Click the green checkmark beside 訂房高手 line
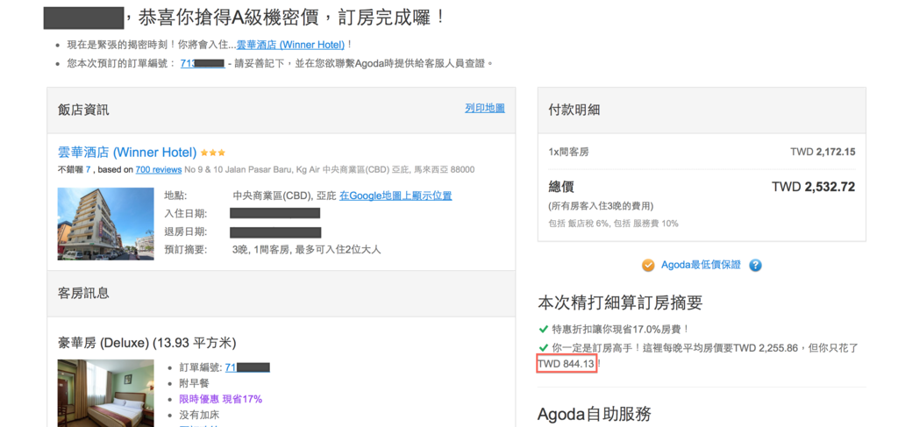This screenshot has height=427, width=898. 544,348
